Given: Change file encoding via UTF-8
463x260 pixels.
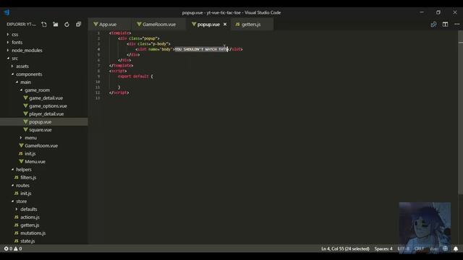Looking at the screenshot, I should (x=404, y=248).
